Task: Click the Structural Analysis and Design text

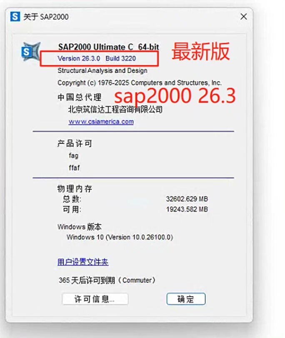Action: 102,71
